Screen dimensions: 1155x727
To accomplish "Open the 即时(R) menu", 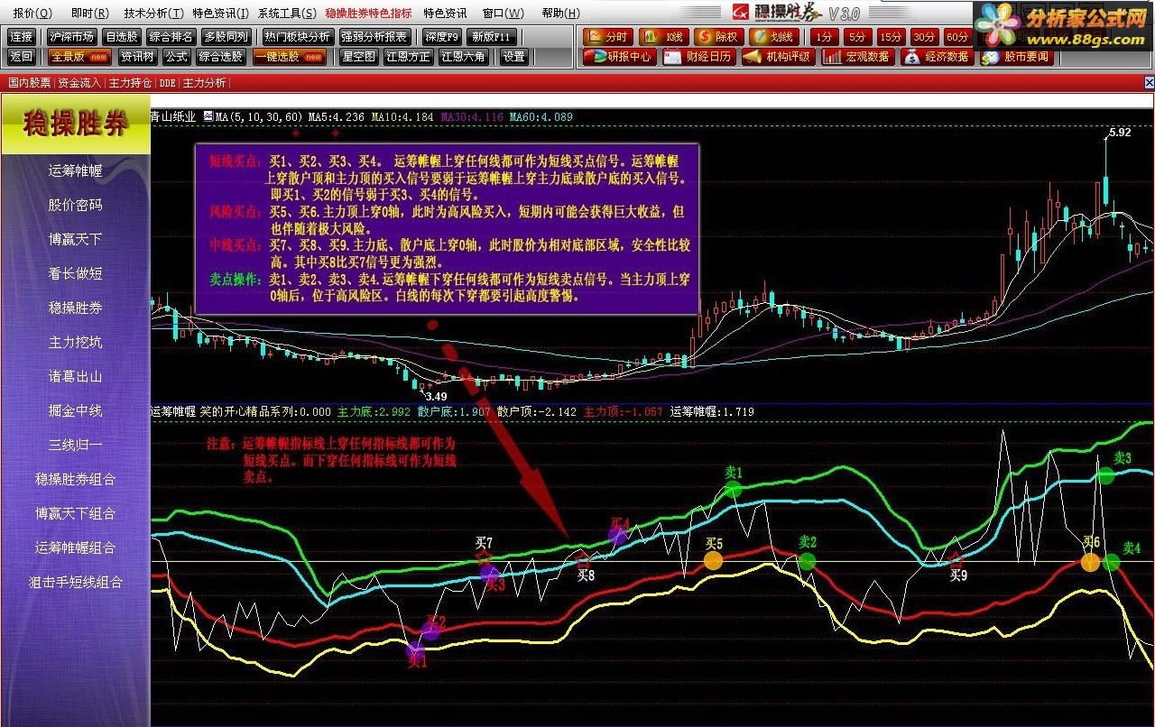I will (x=89, y=13).
